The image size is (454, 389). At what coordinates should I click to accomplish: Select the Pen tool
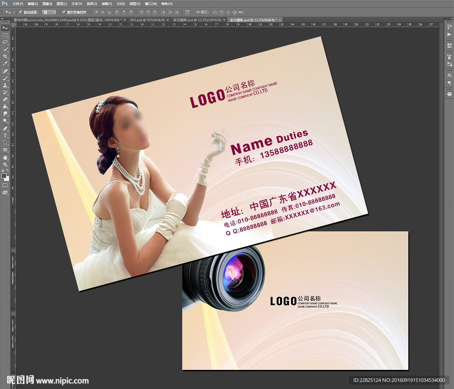coord(5,128)
